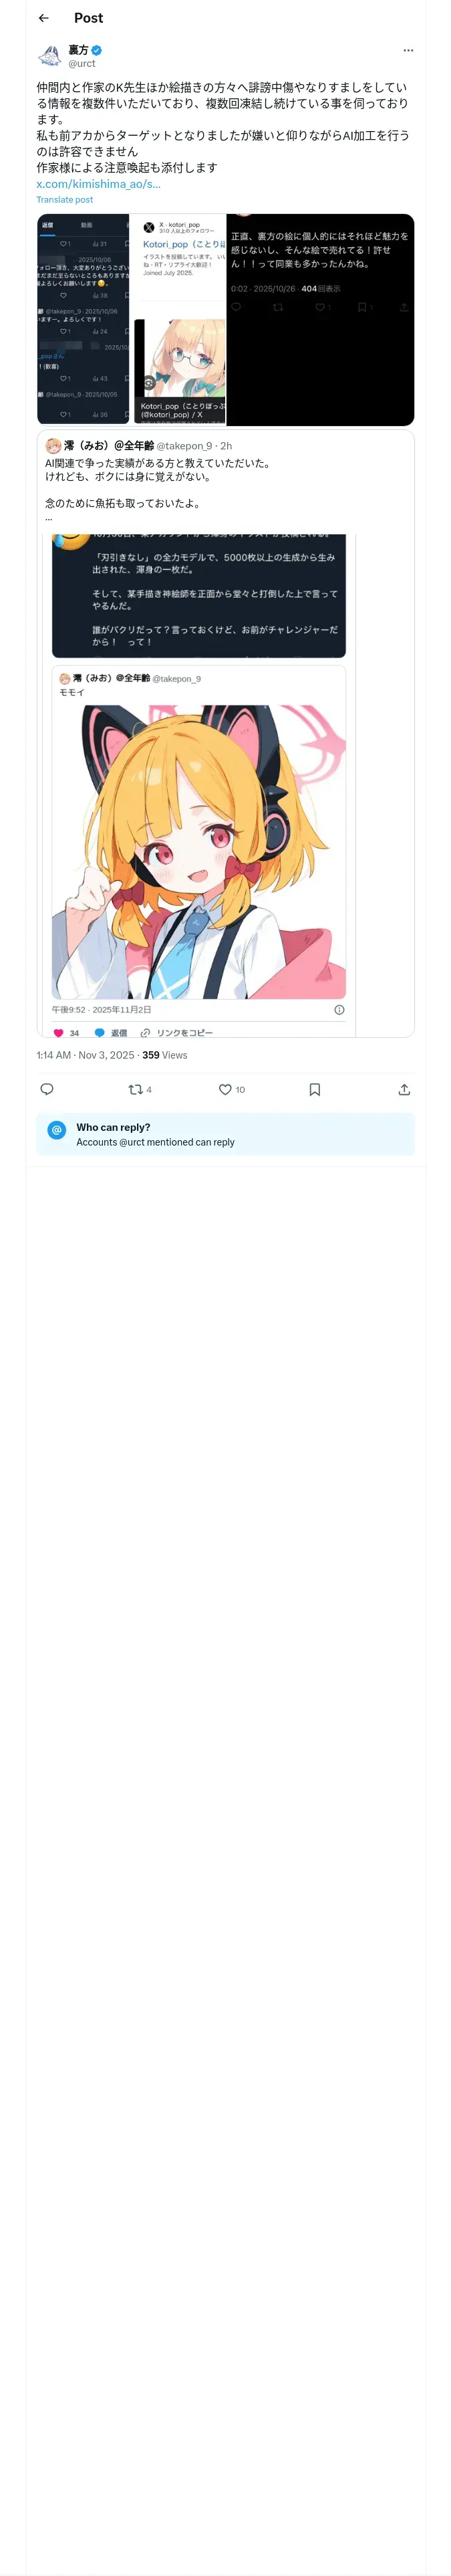
Task: Open the x.com/kimishima_ao link
Action: coord(98,184)
